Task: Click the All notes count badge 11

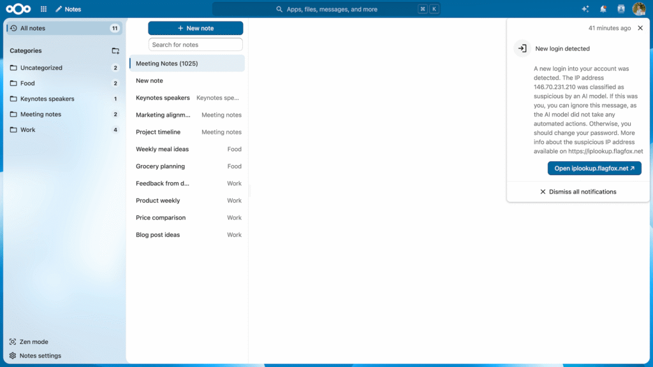Action: [115, 28]
